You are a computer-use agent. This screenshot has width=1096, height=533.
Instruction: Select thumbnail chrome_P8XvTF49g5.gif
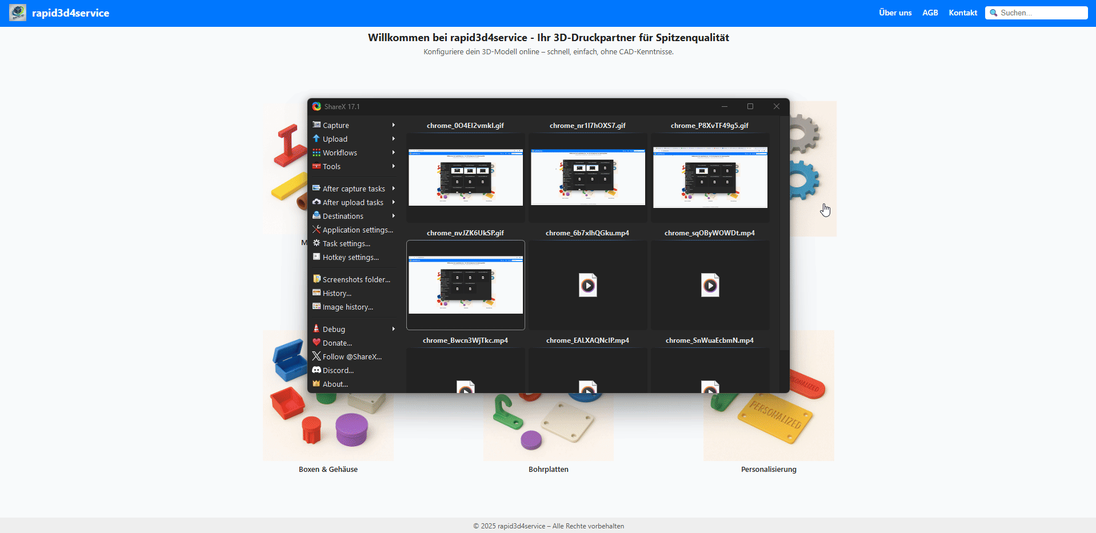point(710,177)
